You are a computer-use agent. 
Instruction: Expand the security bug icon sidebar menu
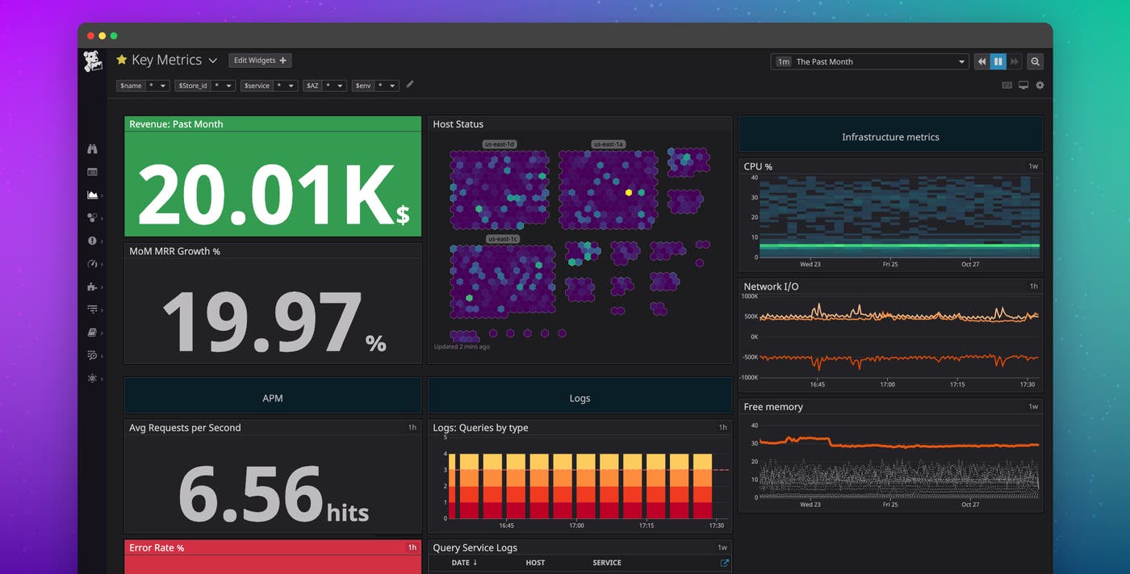click(x=92, y=378)
